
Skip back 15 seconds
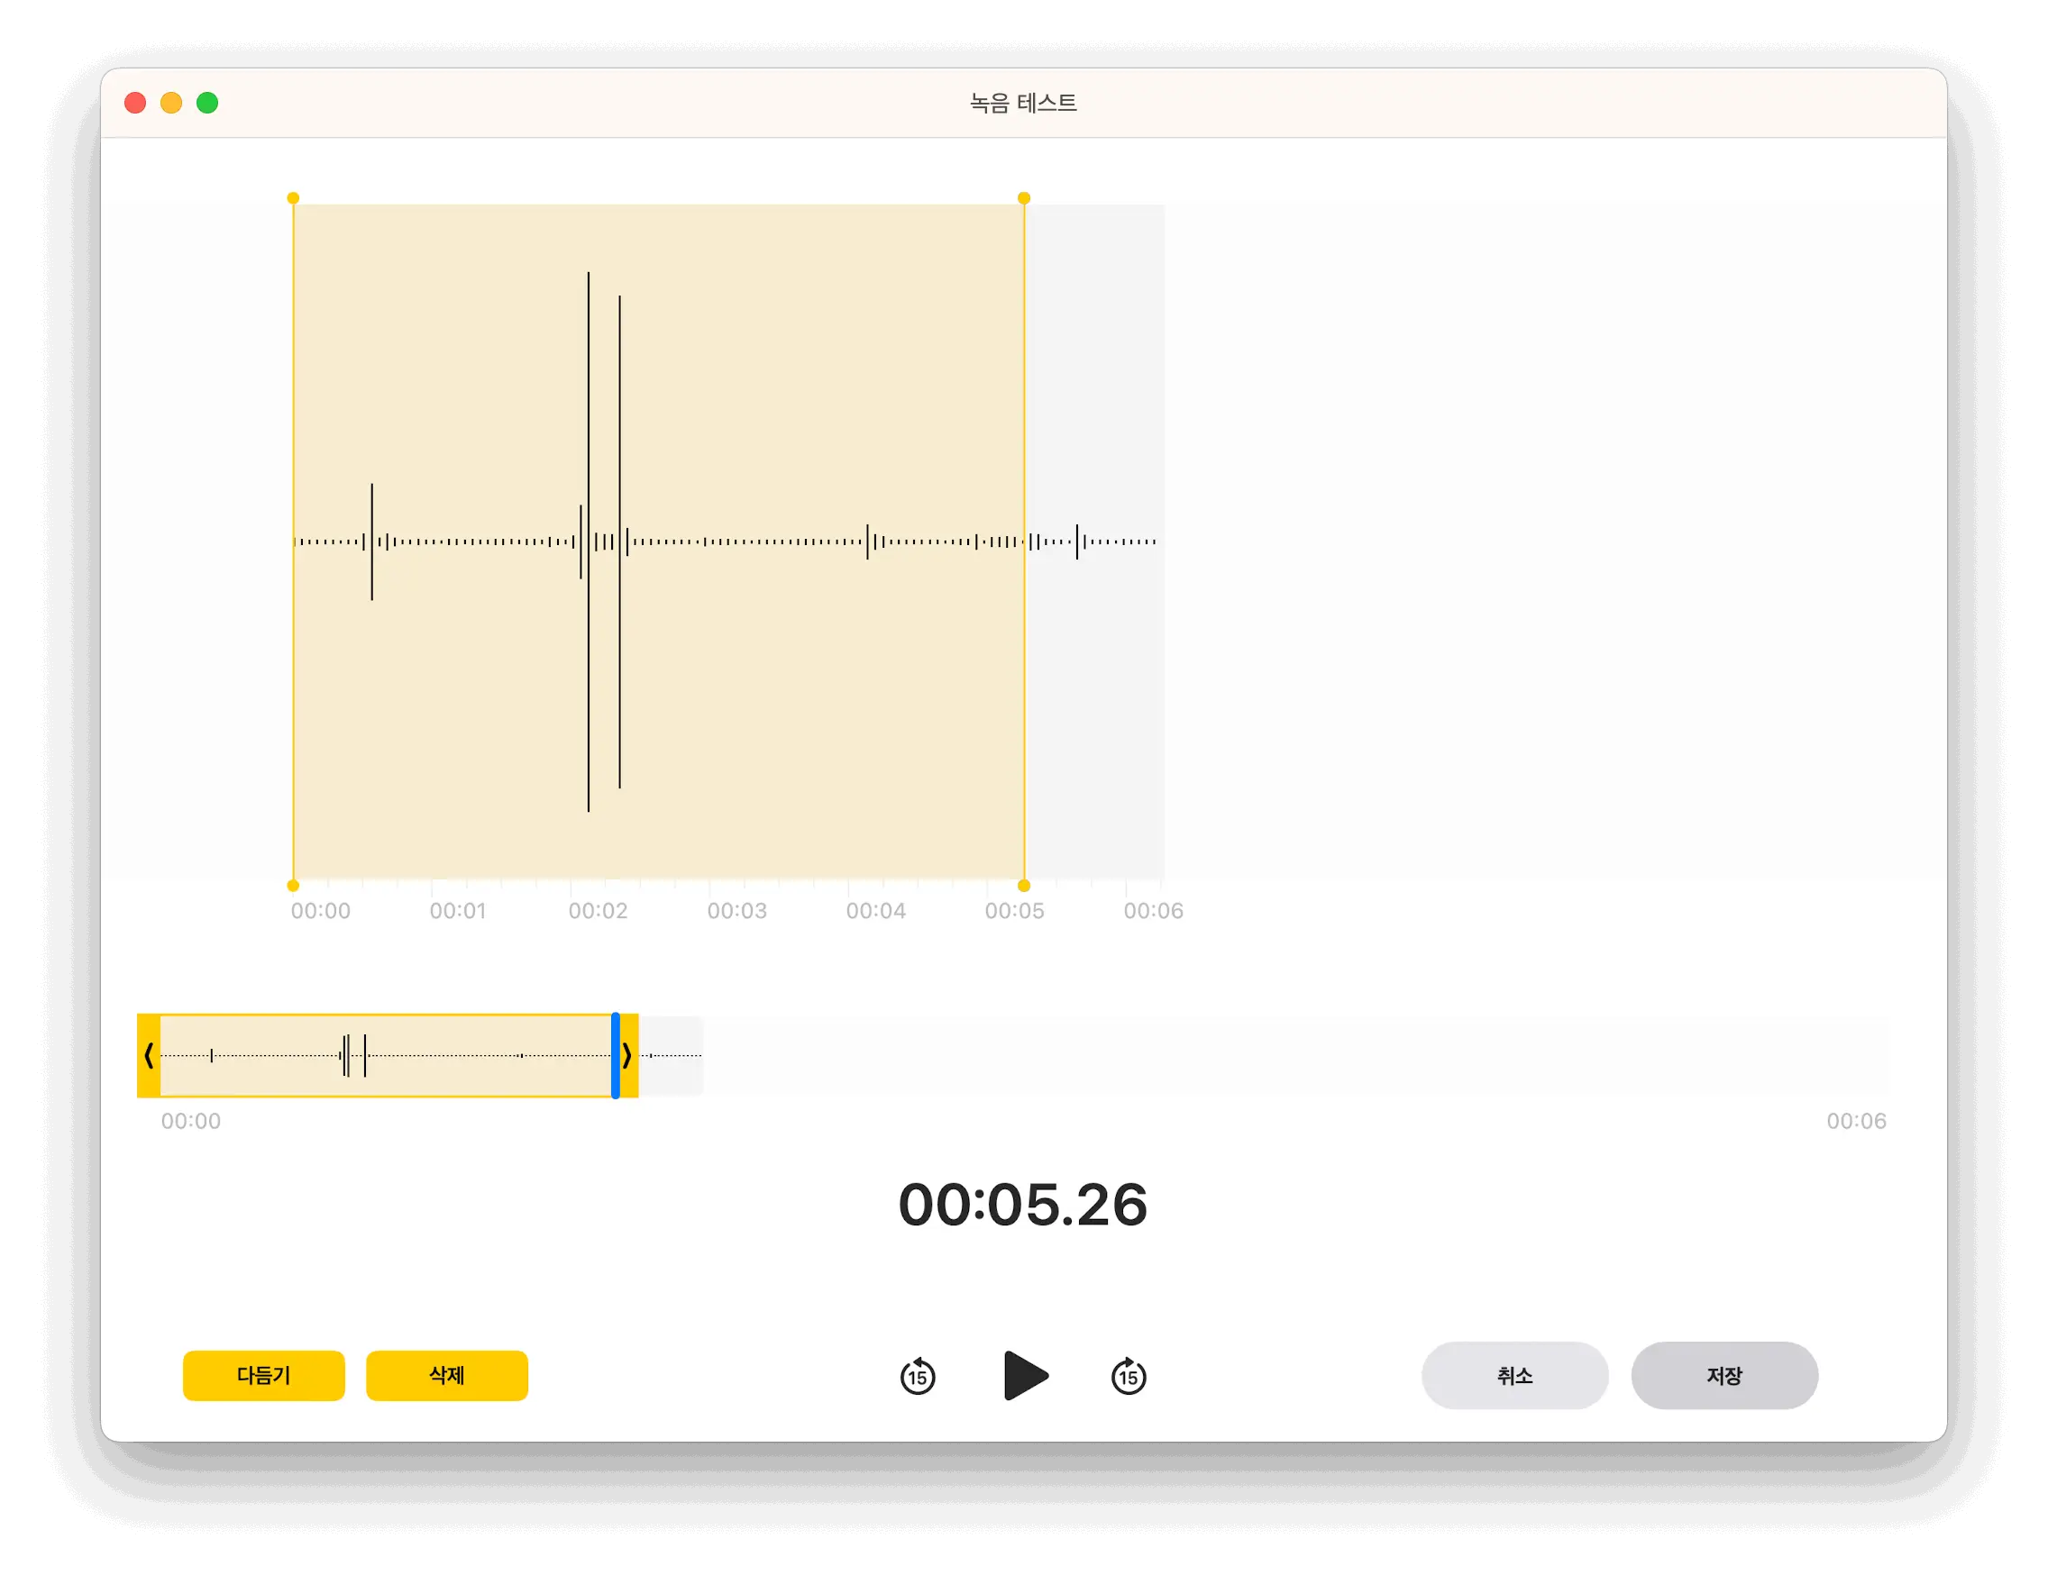[x=917, y=1376]
